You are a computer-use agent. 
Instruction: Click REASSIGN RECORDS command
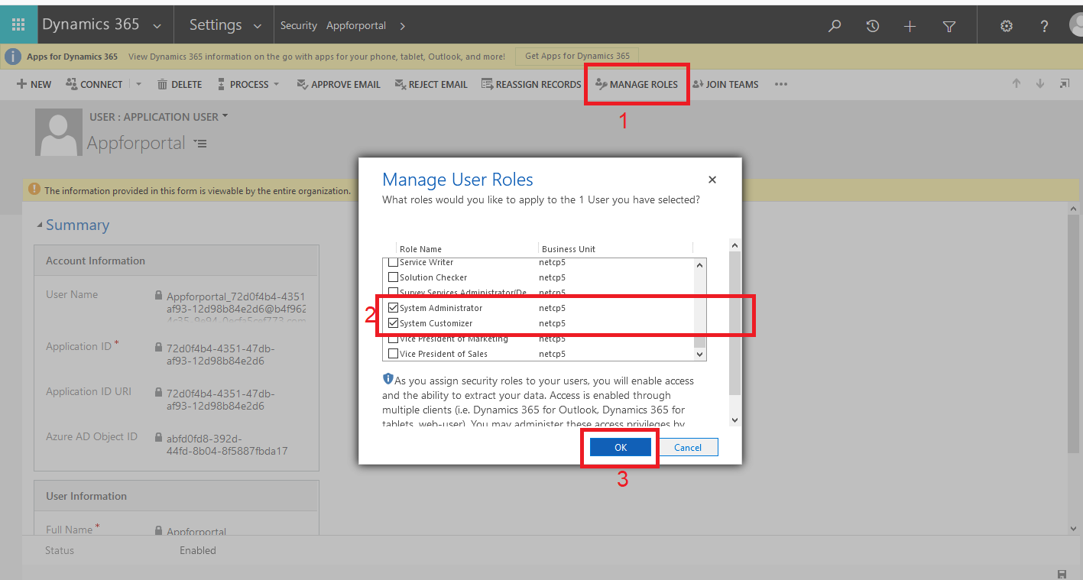click(x=531, y=84)
